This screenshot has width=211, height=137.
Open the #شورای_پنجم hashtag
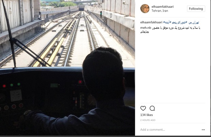click(179, 22)
